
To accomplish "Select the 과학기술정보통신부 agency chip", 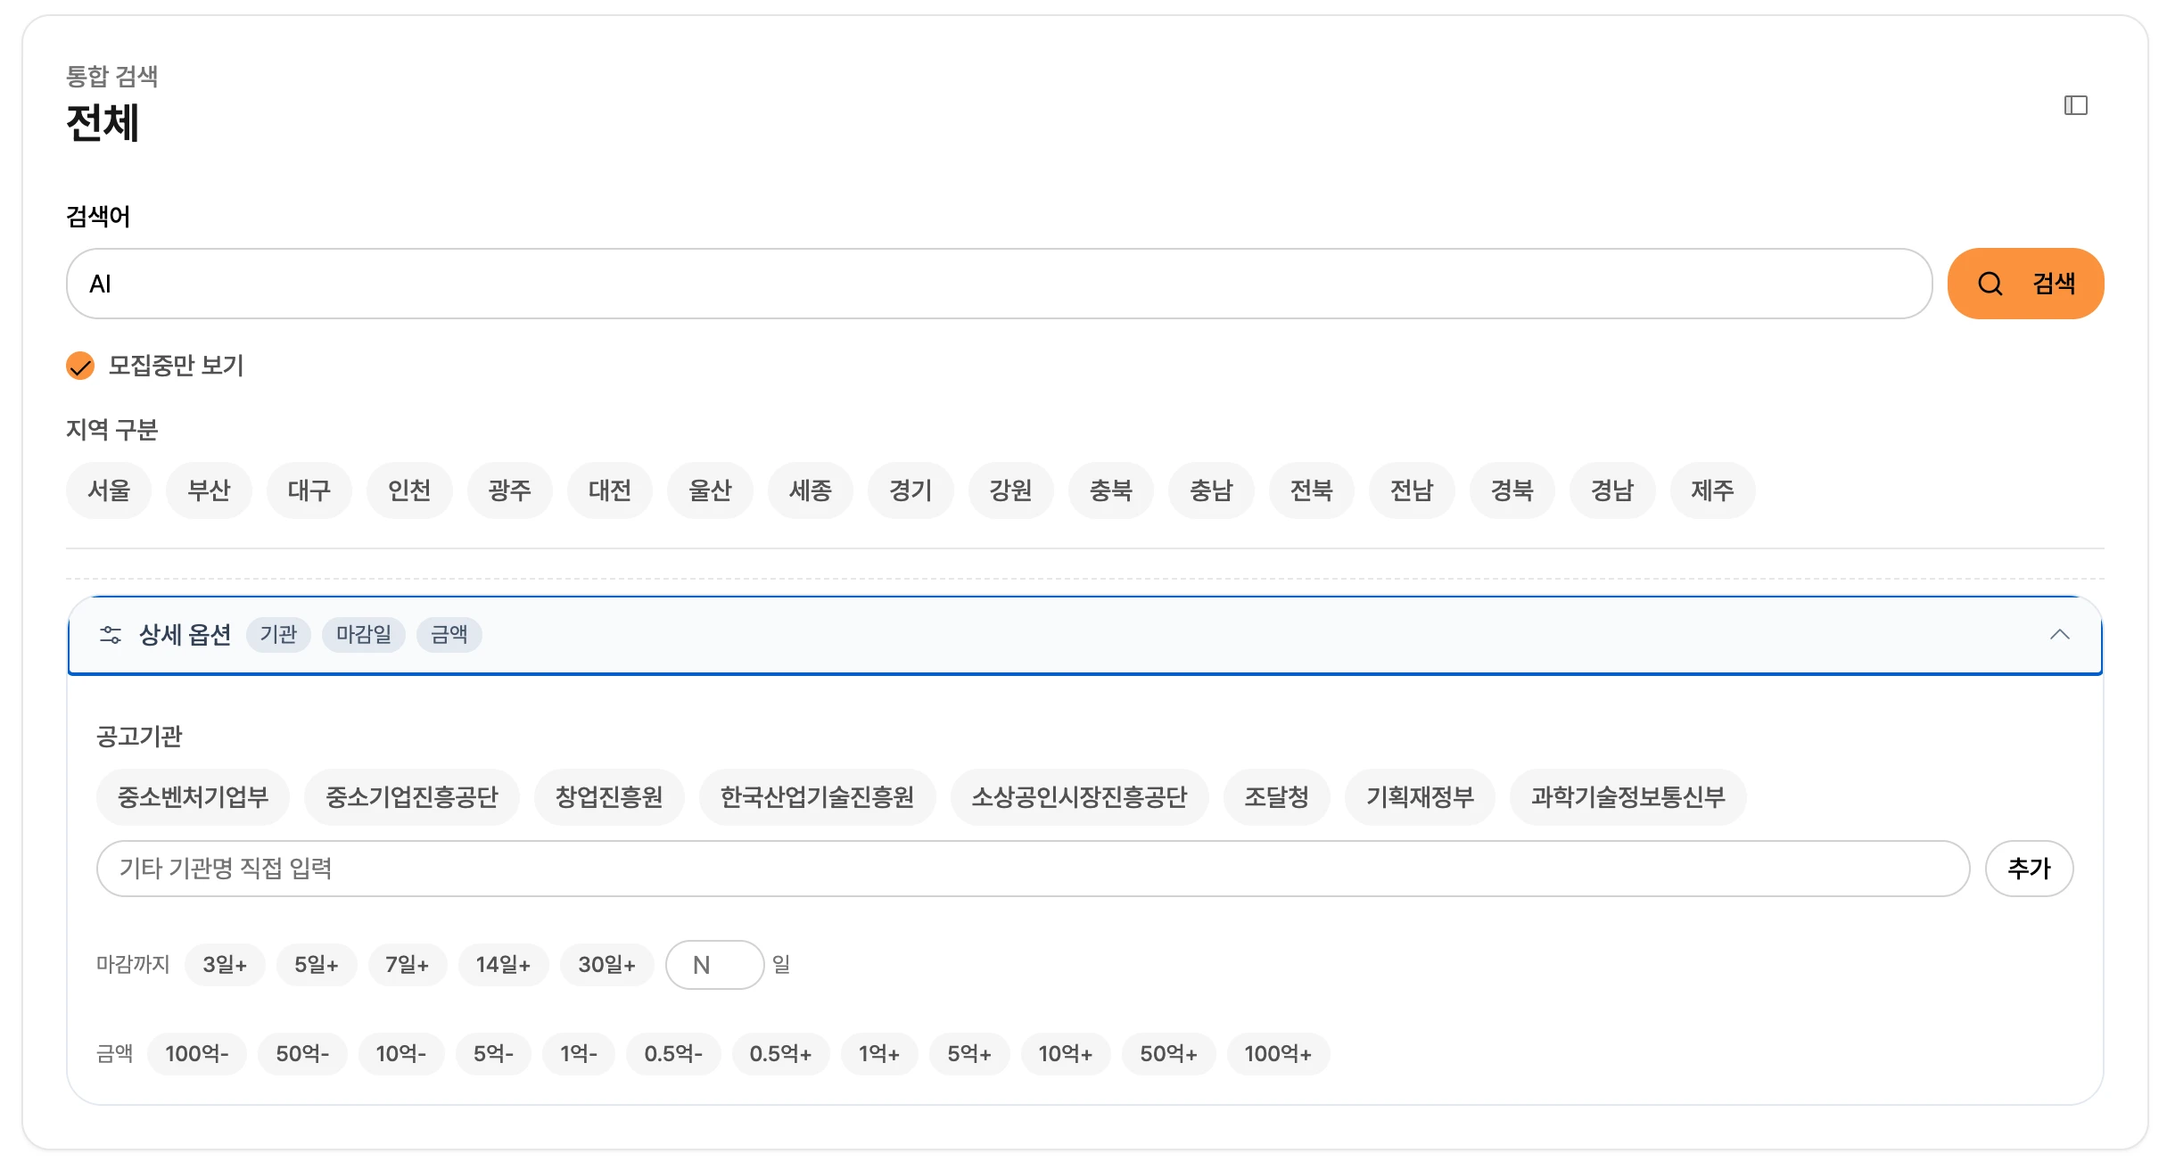I will click(x=1627, y=797).
